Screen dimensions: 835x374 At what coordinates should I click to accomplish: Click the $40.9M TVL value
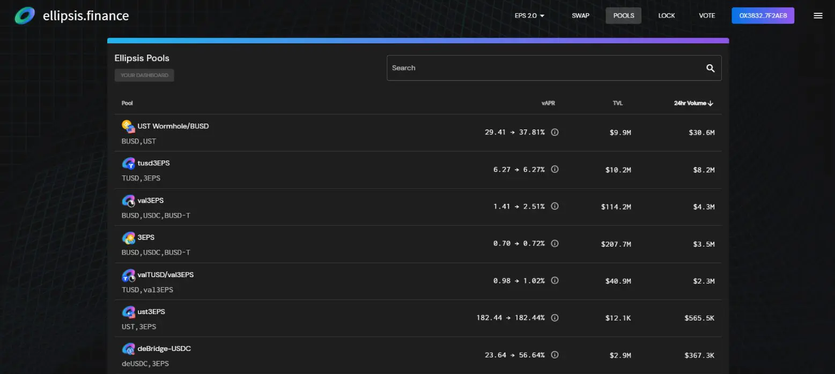618,281
